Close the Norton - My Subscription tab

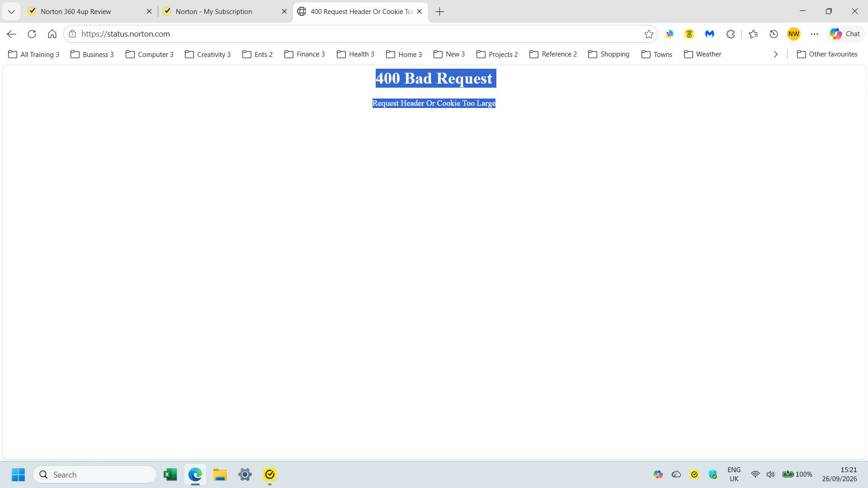click(x=284, y=12)
